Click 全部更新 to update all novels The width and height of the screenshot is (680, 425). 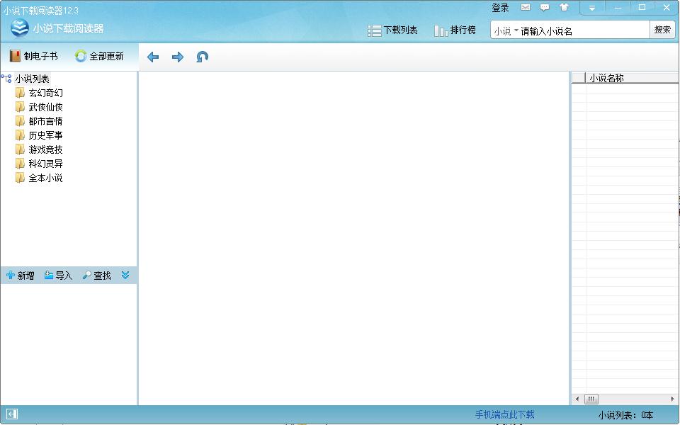(x=99, y=56)
